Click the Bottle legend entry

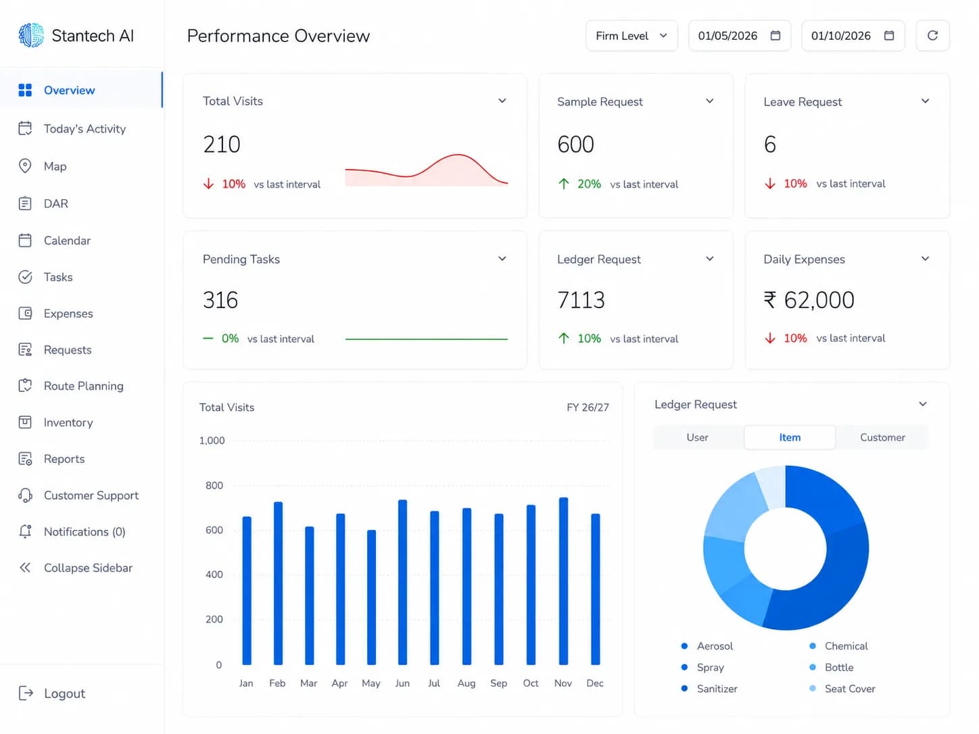click(x=832, y=668)
